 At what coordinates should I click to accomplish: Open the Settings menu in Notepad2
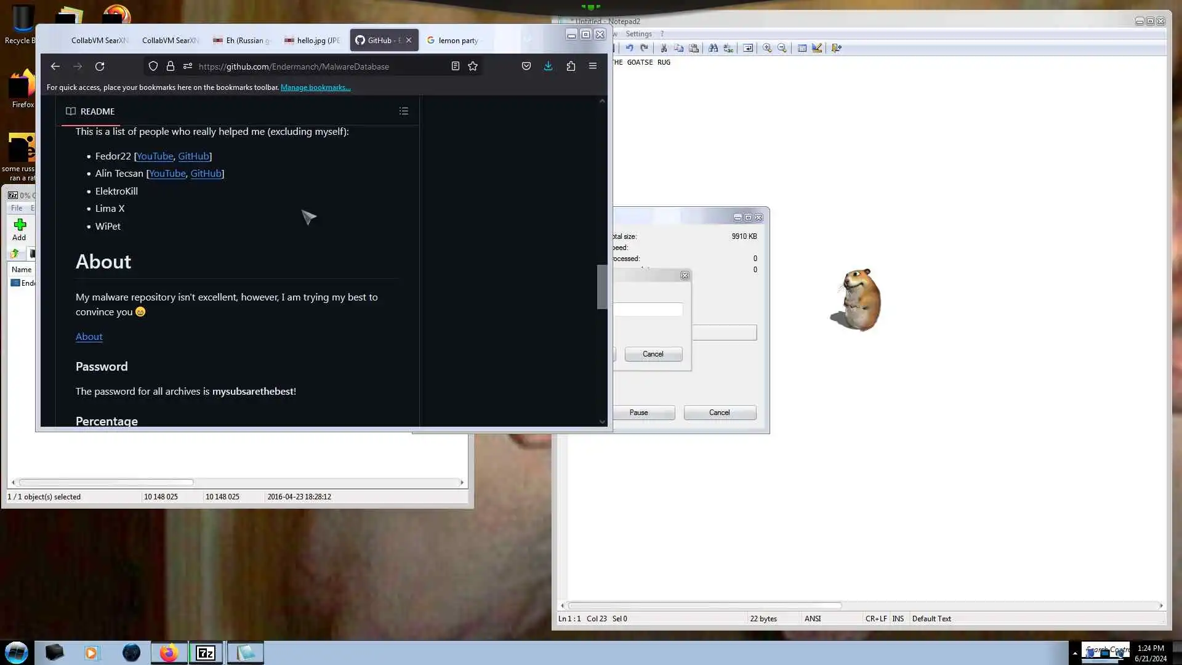[638, 34]
